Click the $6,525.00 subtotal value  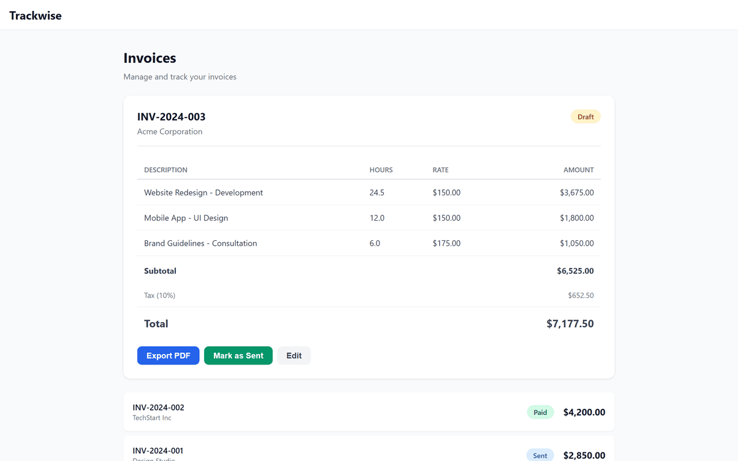coord(576,270)
